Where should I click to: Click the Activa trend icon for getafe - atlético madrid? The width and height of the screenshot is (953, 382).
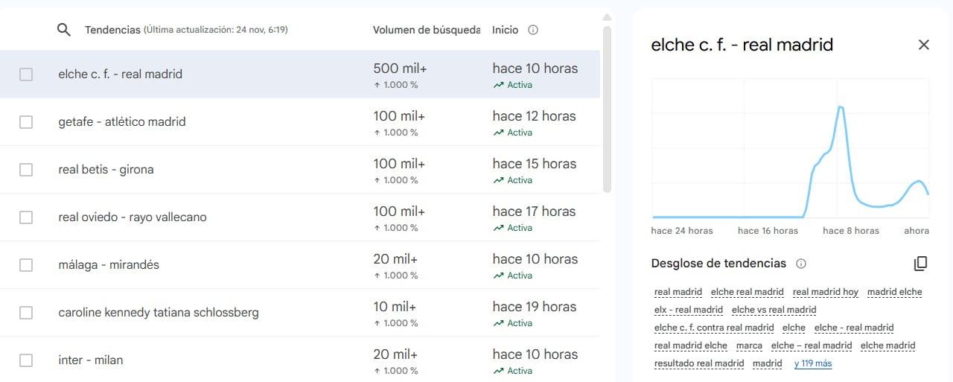click(498, 133)
